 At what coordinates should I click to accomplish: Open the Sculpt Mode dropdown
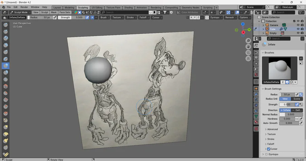tap(20, 13)
